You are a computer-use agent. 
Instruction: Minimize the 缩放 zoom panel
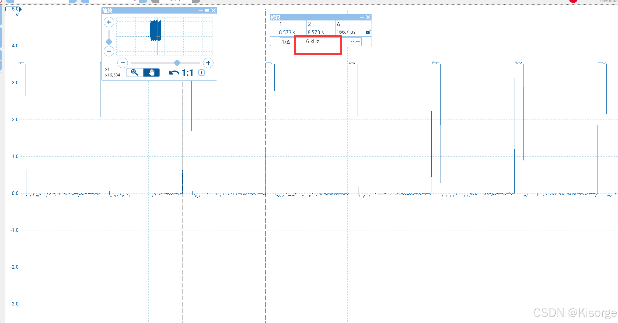point(200,10)
